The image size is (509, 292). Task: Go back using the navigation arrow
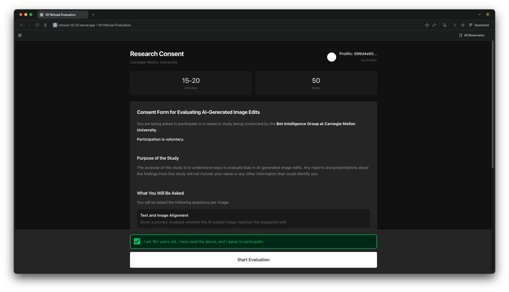[21, 25]
